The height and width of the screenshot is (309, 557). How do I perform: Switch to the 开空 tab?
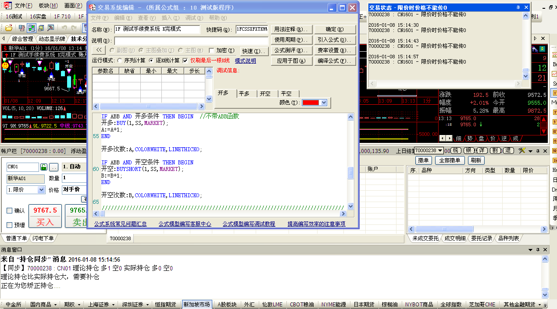(265, 93)
